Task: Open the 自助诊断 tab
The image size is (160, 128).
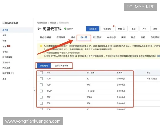Action: (x=155, y=37)
